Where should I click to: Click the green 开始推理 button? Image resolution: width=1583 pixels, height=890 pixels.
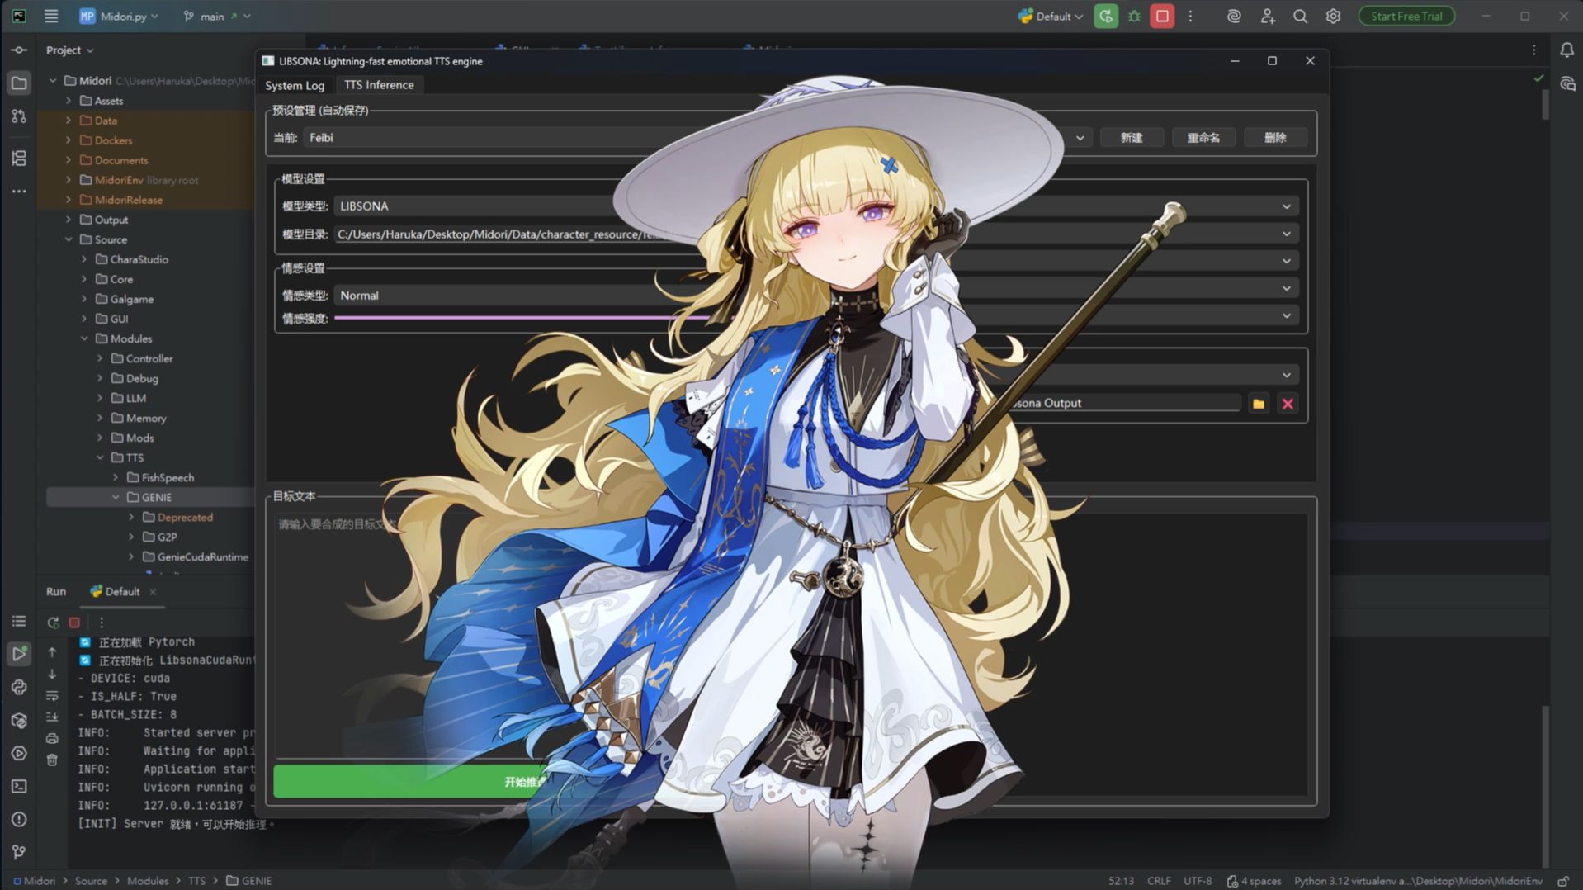tap(525, 781)
